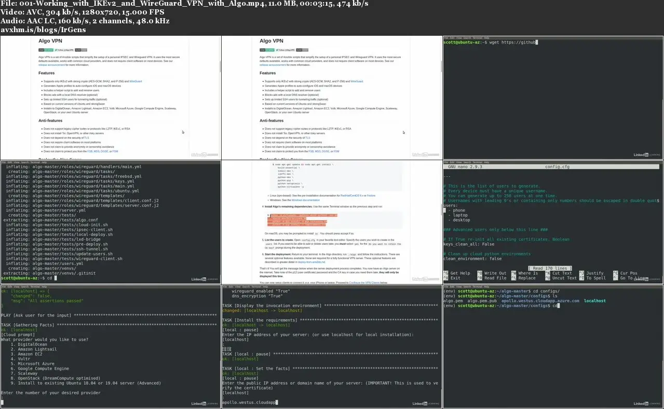Click the '- laptop' user entry in nano
Screen dimensions: 664x409
coord(458,215)
